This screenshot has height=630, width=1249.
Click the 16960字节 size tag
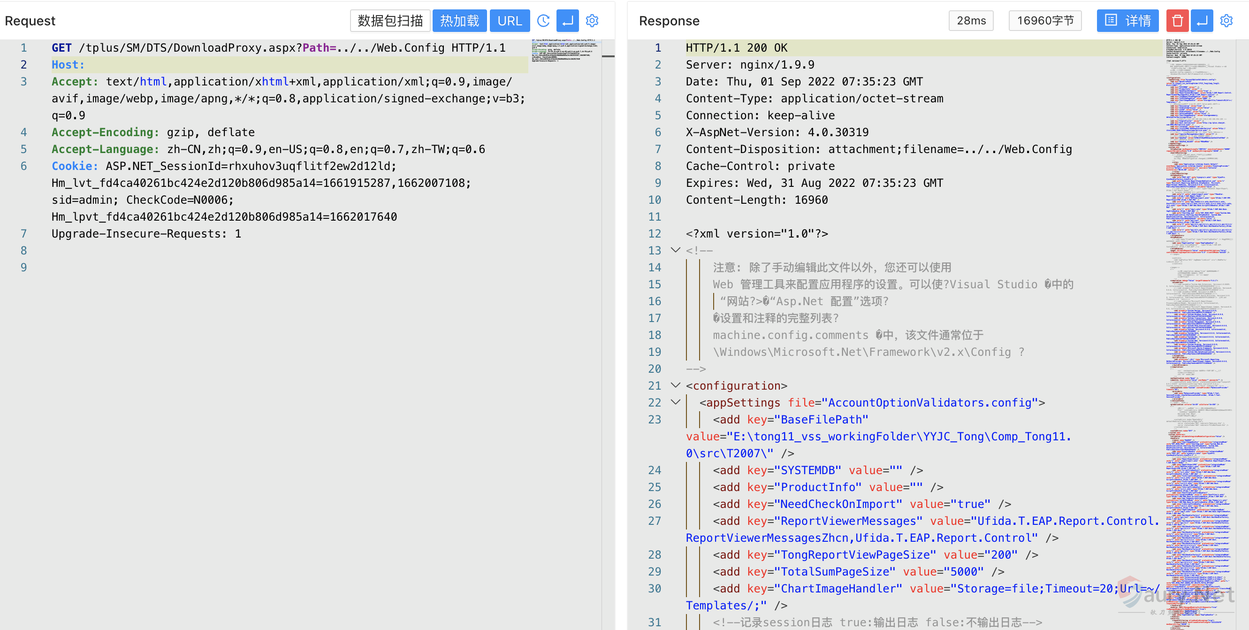[1045, 21]
